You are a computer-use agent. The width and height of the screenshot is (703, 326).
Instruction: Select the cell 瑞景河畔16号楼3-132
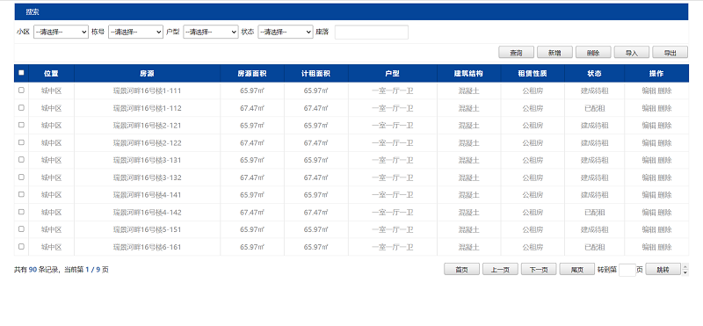point(147,177)
